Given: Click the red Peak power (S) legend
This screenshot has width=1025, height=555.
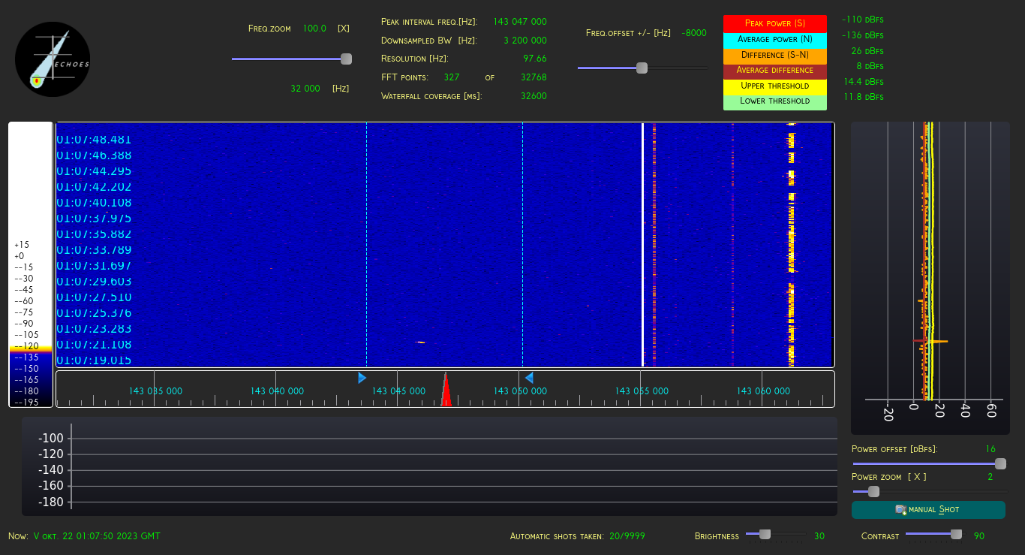Looking at the screenshot, I should tap(774, 23).
